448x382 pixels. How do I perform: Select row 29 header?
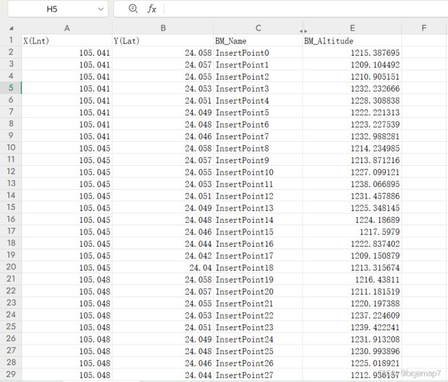11,374
